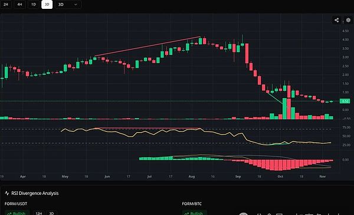Switch chart to 2H timeframe
Viewport: 354px width, 215px height.
[x=6, y=4]
